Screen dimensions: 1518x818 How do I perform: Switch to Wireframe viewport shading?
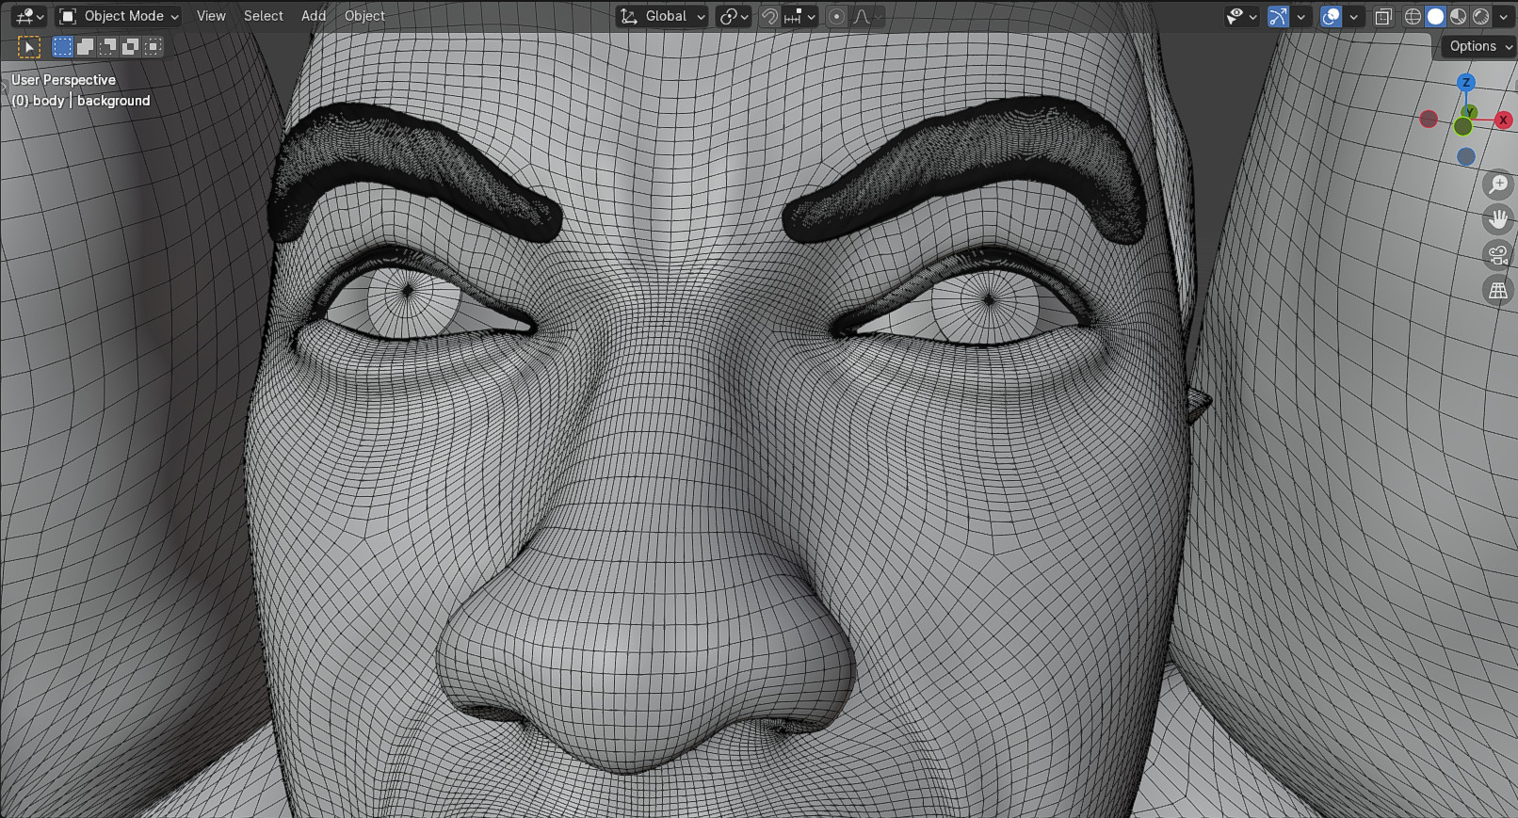point(1413,16)
